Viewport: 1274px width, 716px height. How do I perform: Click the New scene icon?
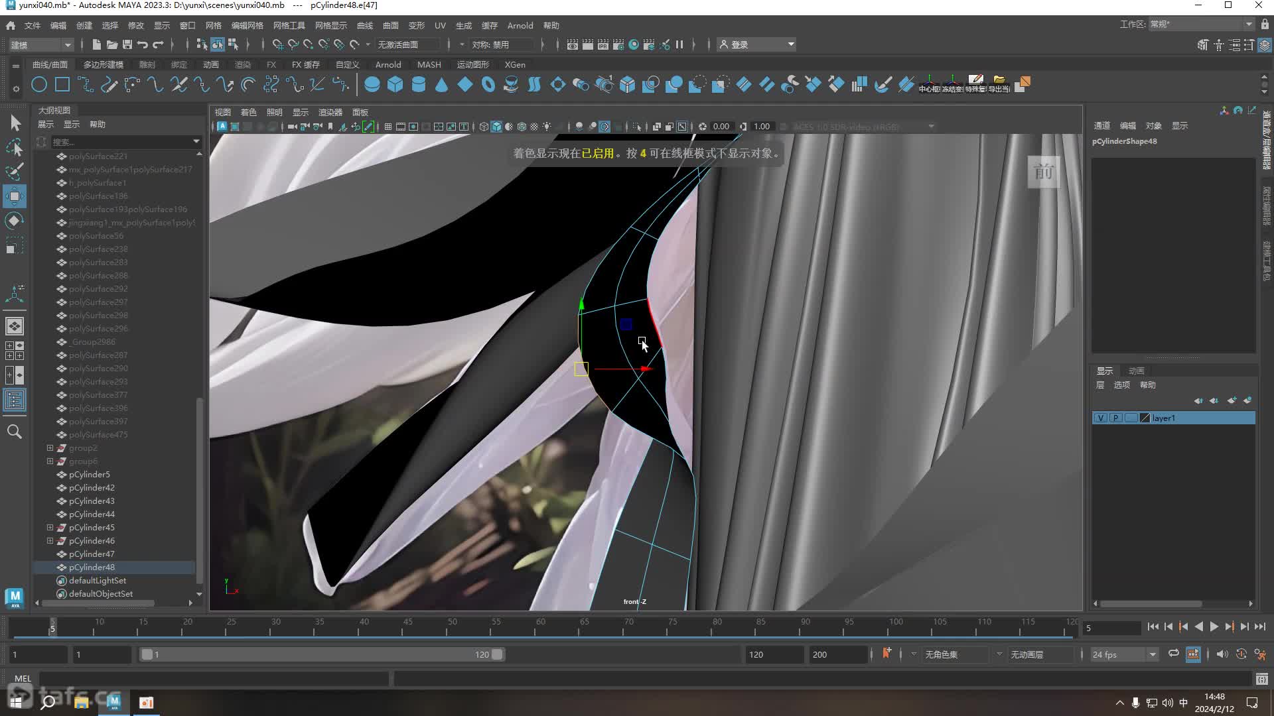click(x=97, y=44)
